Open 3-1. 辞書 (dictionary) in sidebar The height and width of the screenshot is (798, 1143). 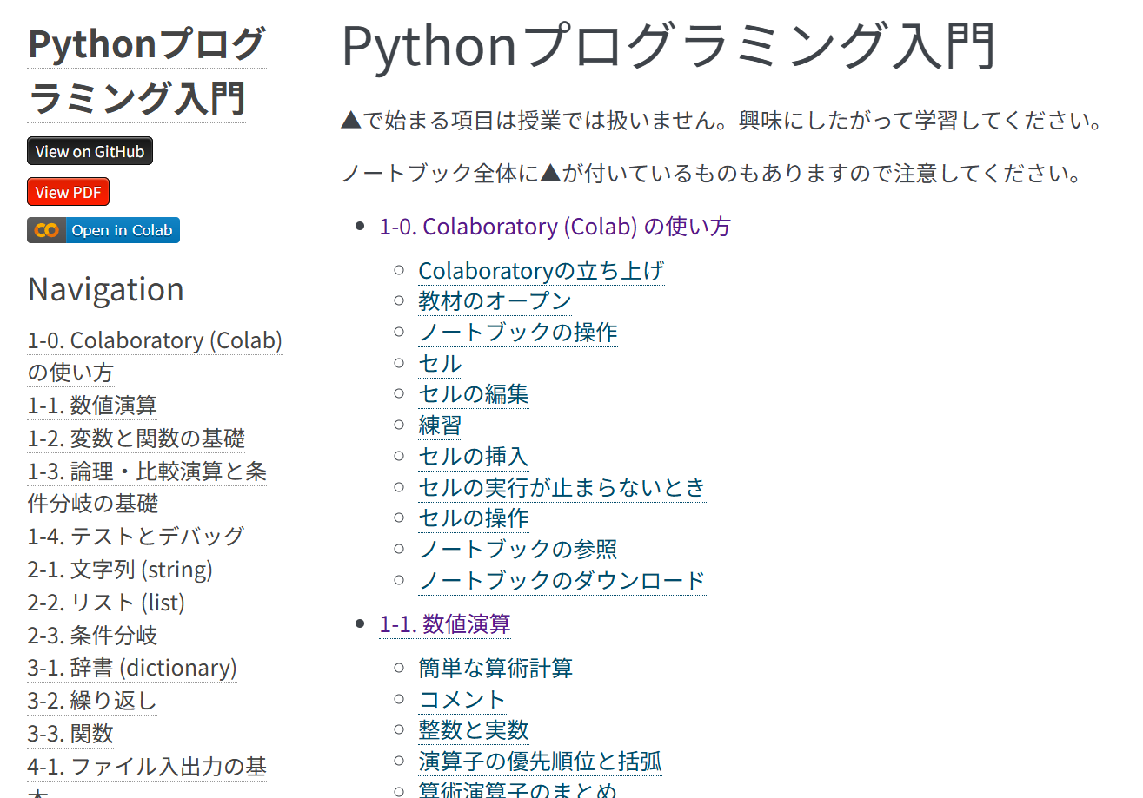click(x=132, y=668)
